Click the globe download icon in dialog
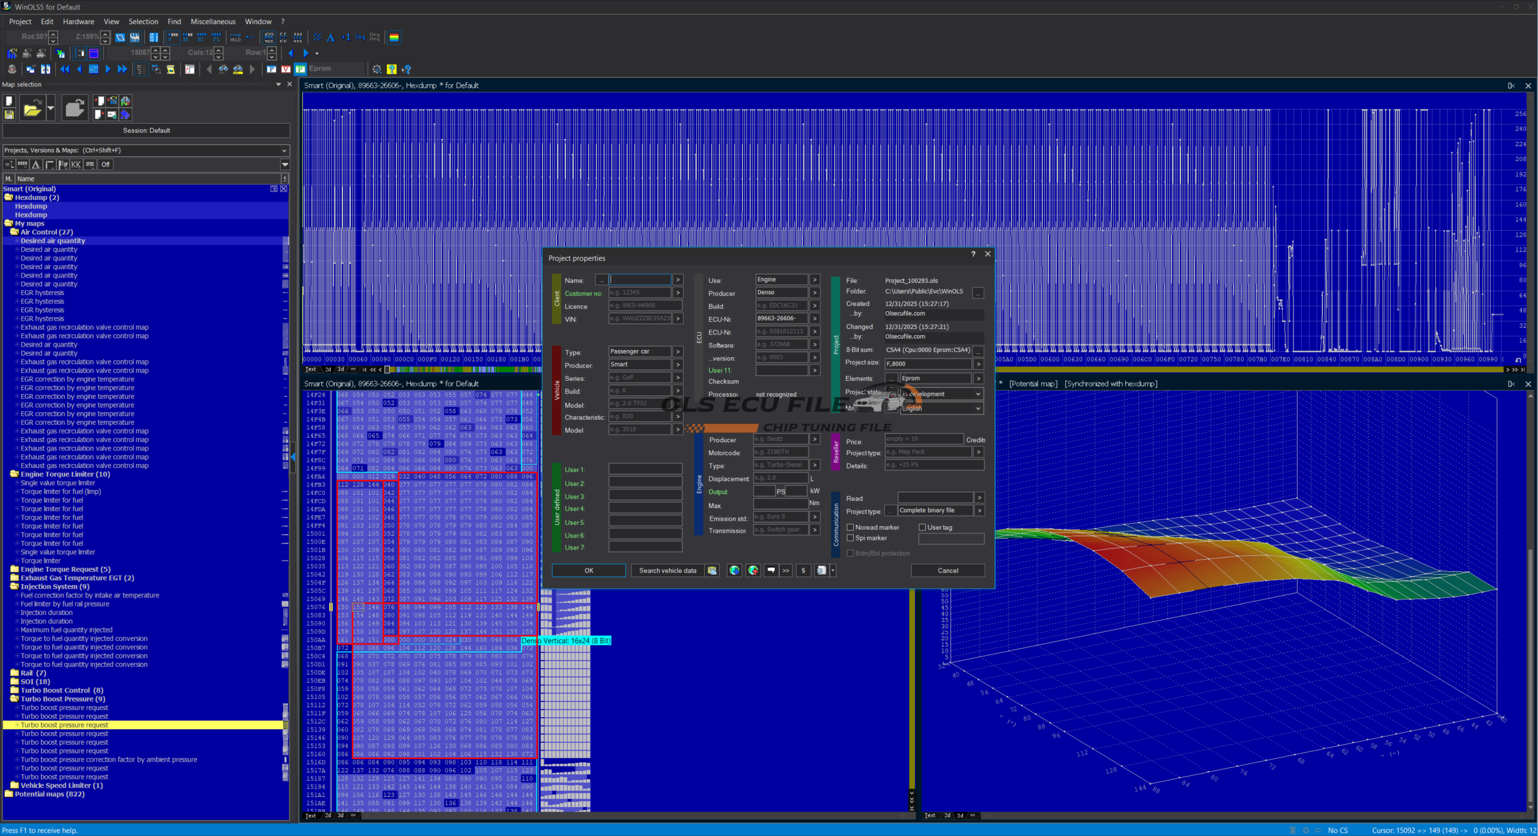This screenshot has height=836, width=1538. [x=734, y=571]
